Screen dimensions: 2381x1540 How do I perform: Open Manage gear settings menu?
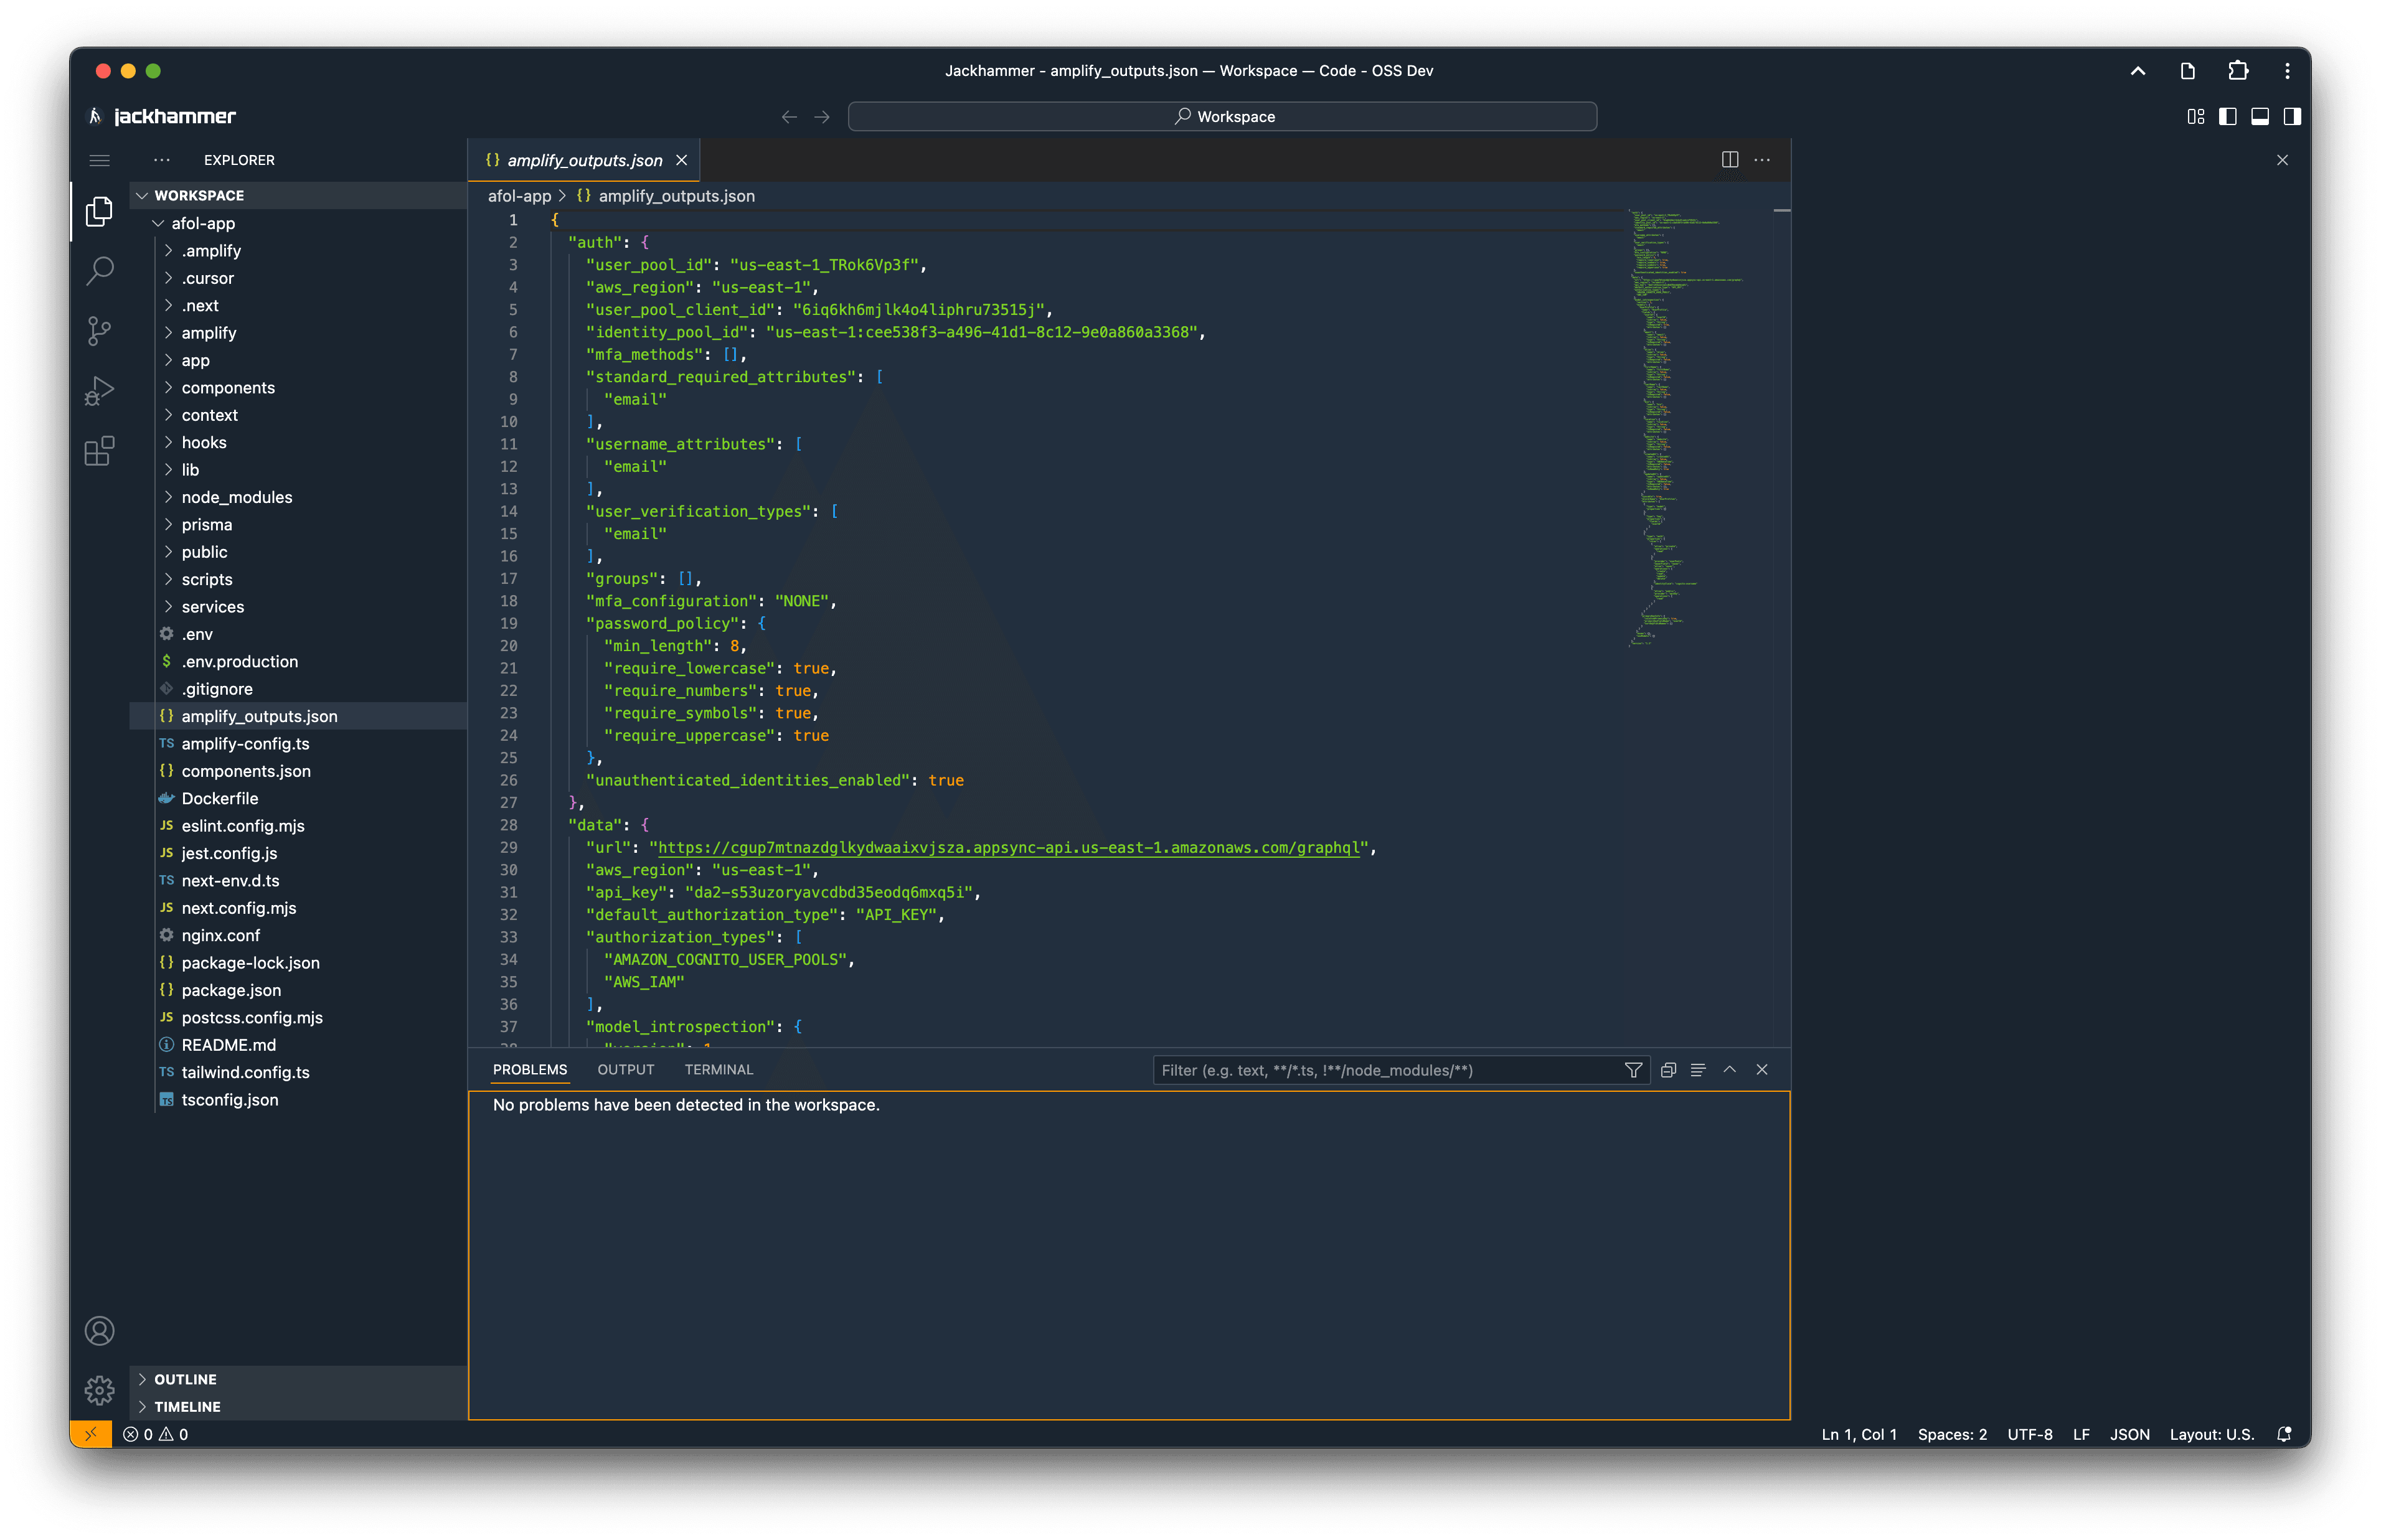click(99, 1390)
